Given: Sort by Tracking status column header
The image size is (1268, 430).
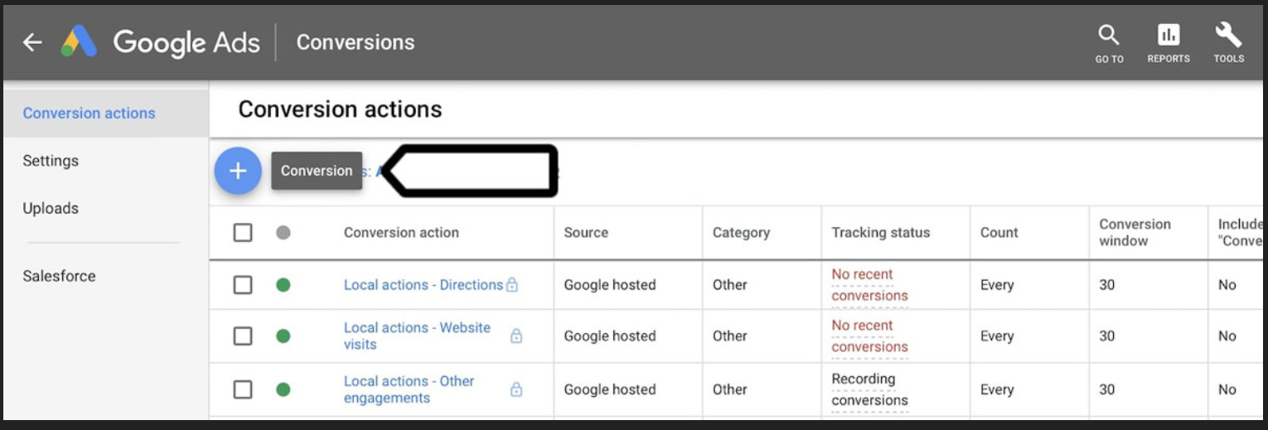Looking at the screenshot, I should (881, 233).
